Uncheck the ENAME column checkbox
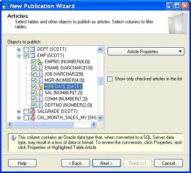191x173 pixels. tap(33, 68)
